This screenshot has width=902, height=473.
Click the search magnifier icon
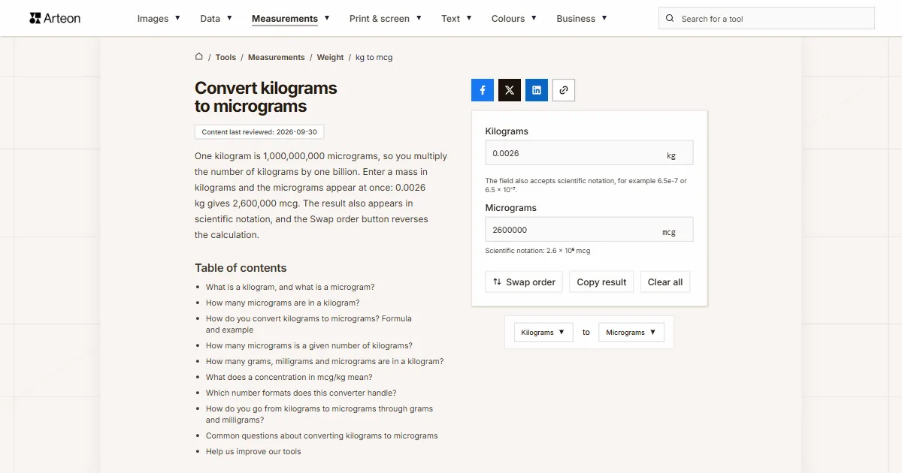point(670,19)
